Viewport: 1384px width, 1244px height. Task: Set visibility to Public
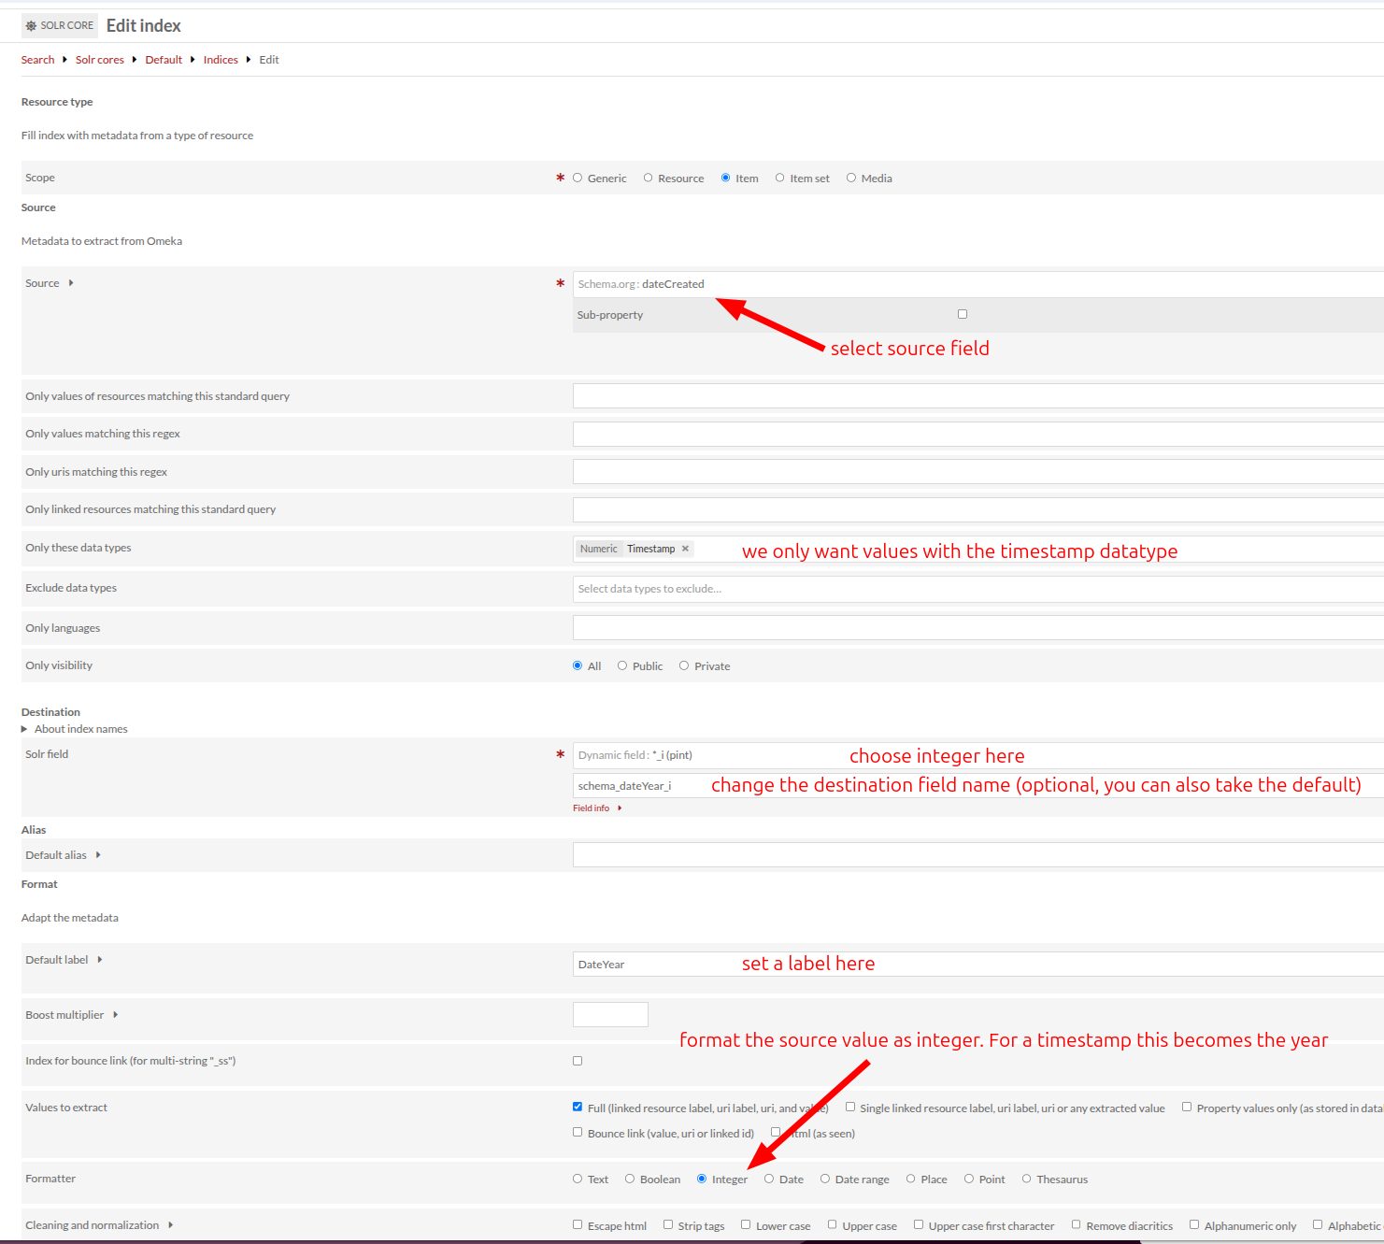pos(622,666)
